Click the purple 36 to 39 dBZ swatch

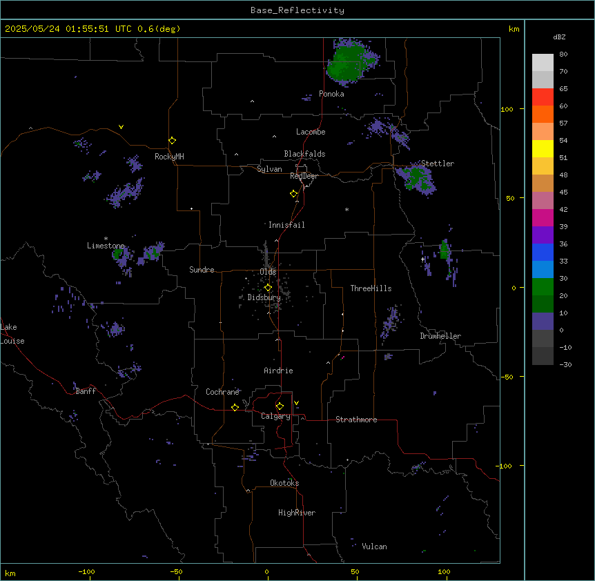click(543, 235)
